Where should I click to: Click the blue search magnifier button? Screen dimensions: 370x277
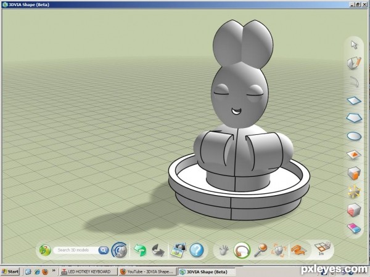pos(104,250)
